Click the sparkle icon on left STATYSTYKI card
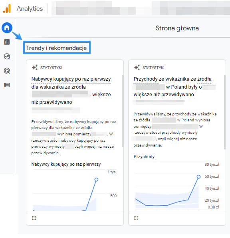Screen dimensions: 230x238 [x=35, y=67]
